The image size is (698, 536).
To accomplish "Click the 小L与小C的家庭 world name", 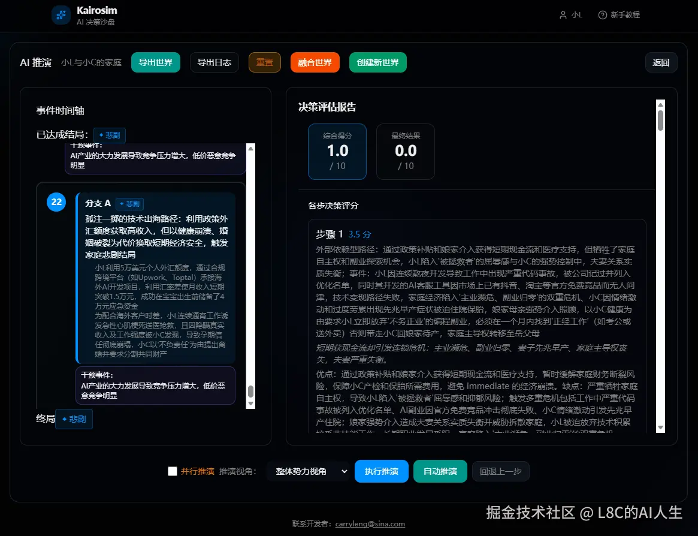I will tap(91, 62).
